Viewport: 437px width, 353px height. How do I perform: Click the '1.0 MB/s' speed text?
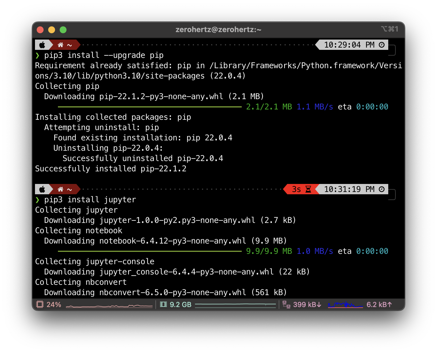point(315,251)
